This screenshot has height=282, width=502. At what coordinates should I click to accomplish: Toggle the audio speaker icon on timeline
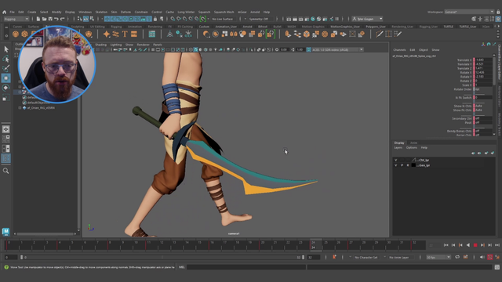(482, 257)
